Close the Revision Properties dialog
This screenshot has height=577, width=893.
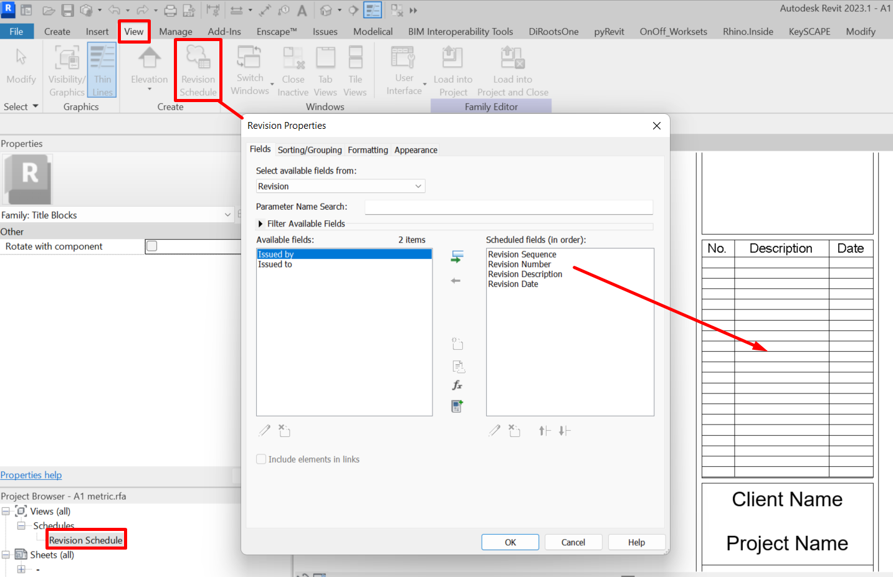click(x=657, y=126)
